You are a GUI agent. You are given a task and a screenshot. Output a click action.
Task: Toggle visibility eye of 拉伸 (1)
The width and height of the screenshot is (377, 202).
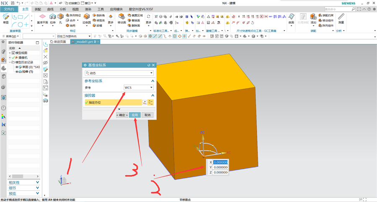coord(17,72)
